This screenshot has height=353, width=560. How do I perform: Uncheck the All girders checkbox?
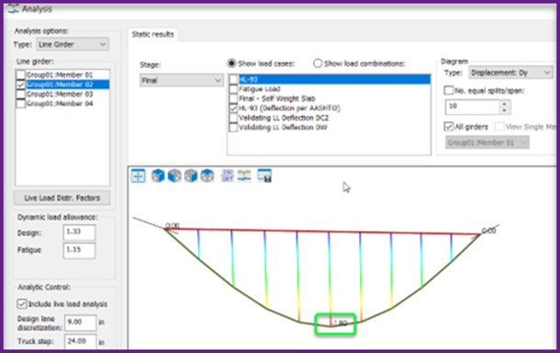tap(449, 127)
